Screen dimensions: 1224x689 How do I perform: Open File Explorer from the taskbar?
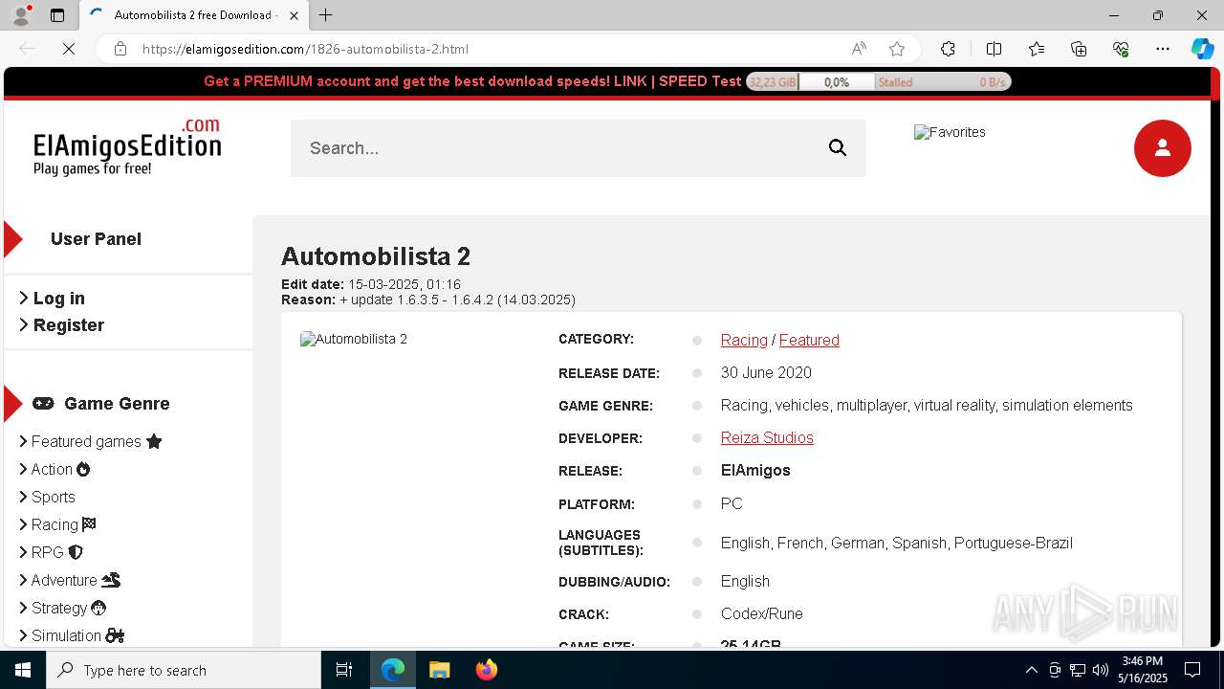pyautogui.click(x=439, y=670)
